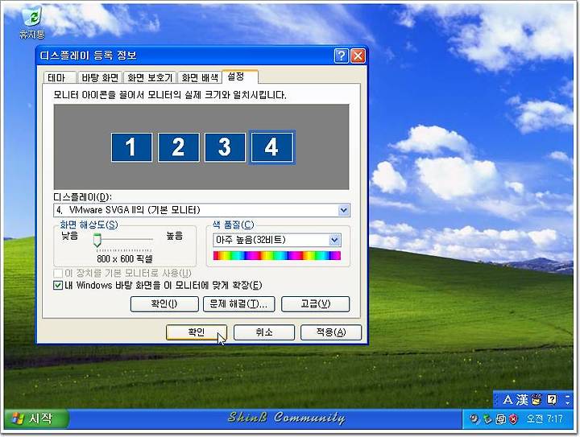Click the 아주 높음(32비트) color quality field
580x437 pixels.
tap(276, 240)
